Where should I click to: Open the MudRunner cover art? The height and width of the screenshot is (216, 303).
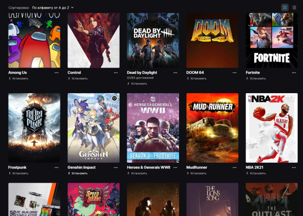coord(212,128)
